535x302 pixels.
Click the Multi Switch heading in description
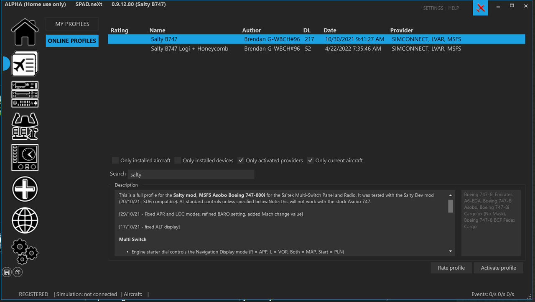[132, 239]
